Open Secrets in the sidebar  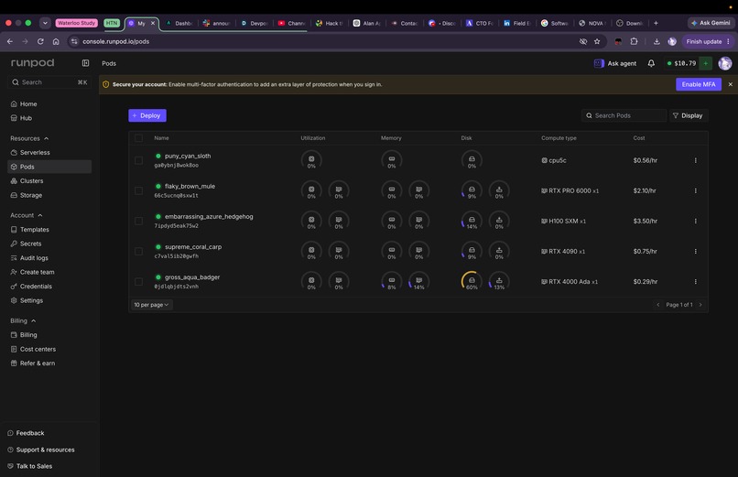49,244
